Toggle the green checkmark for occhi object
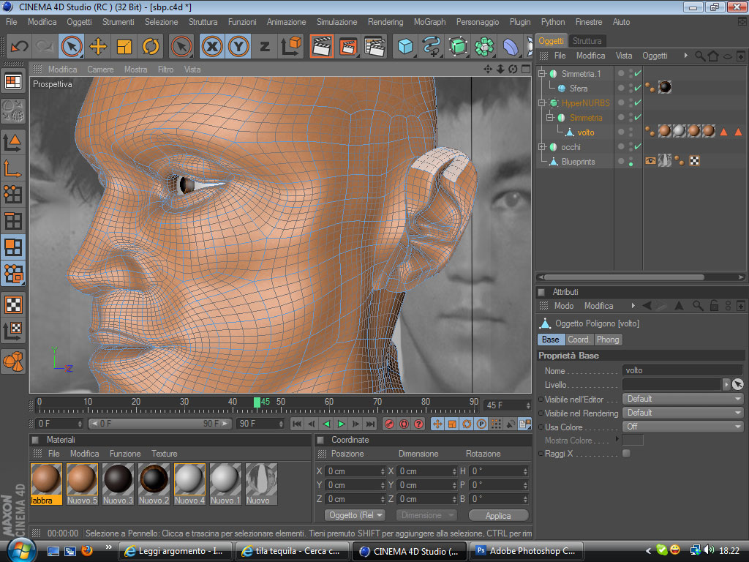The height and width of the screenshot is (562, 749). coord(638,147)
